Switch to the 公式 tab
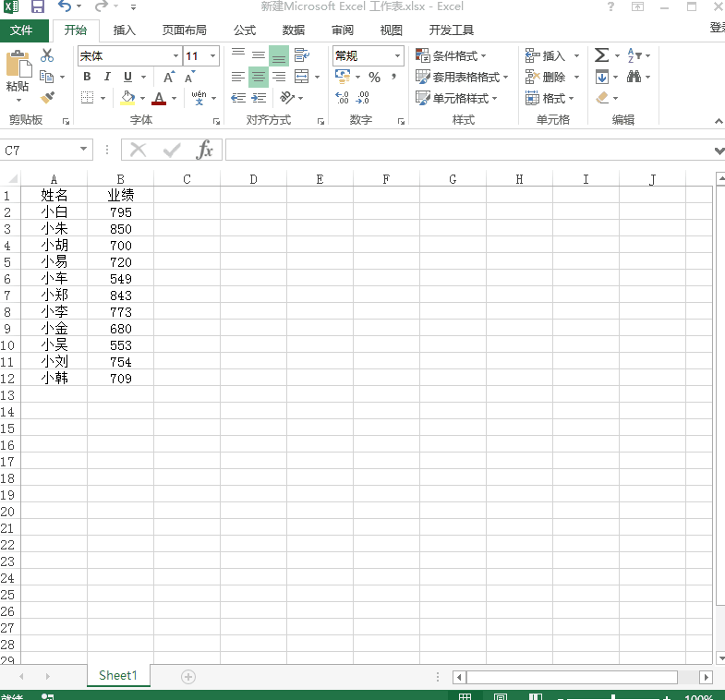This screenshot has width=725, height=700. [x=245, y=30]
